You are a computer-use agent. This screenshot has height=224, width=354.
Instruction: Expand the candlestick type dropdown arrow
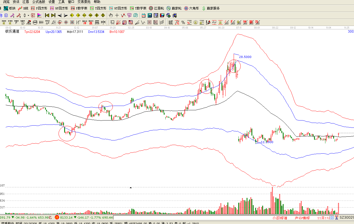(28, 15)
